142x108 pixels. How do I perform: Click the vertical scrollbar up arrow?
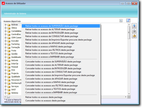pos(129,25)
